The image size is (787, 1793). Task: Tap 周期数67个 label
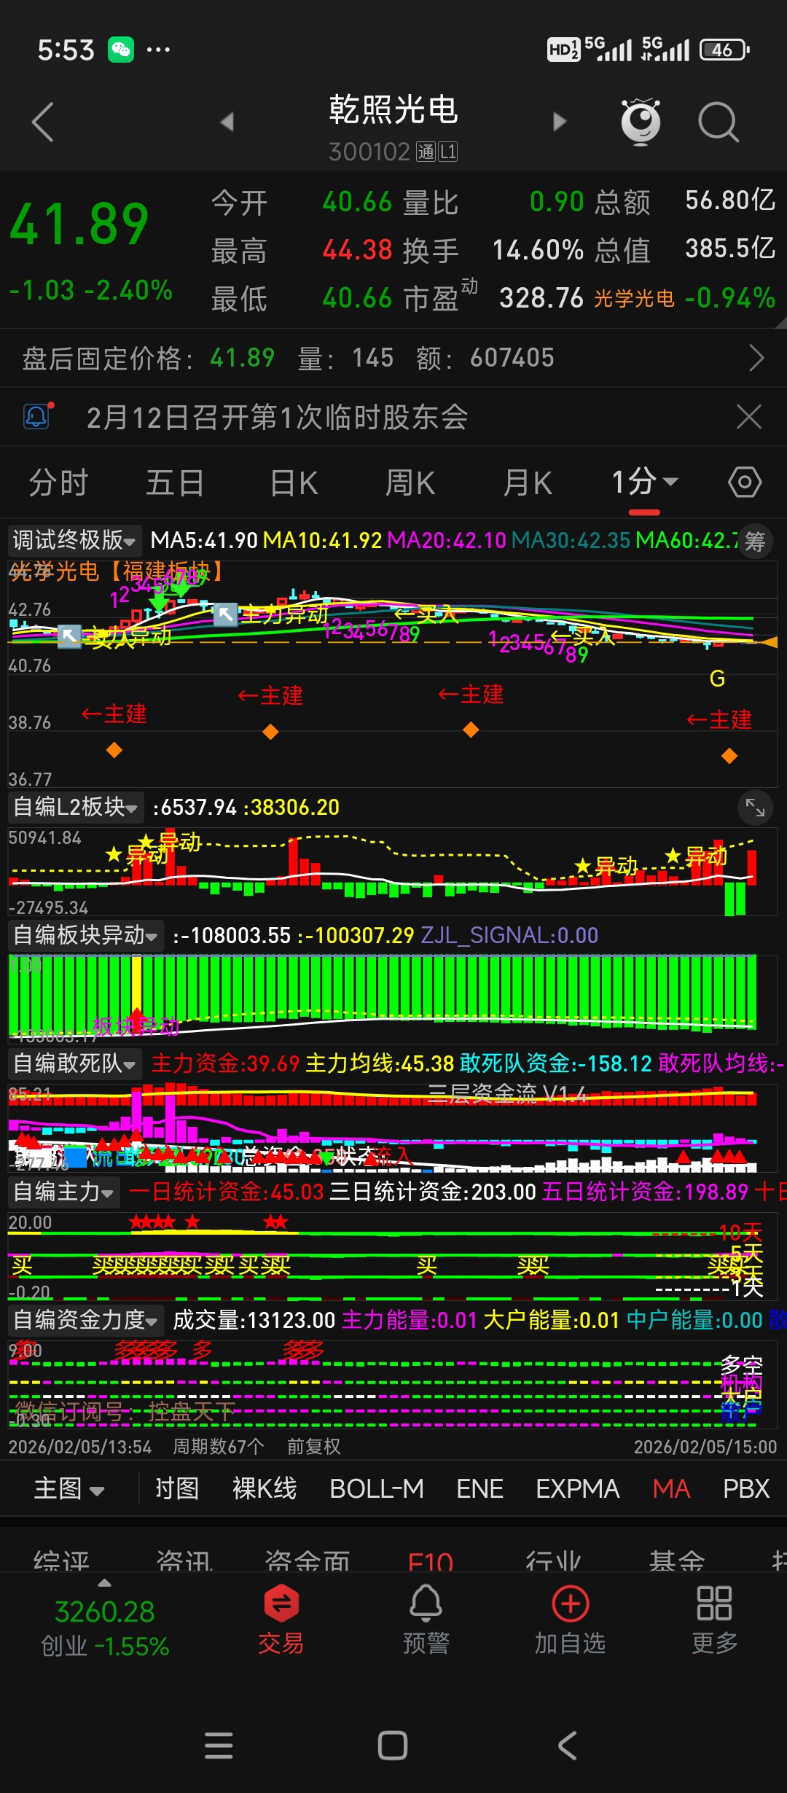219,1447
